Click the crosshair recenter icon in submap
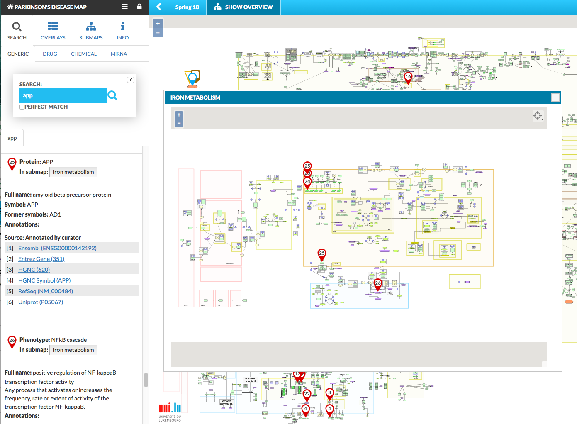Image resolution: width=577 pixels, height=424 pixels. pyautogui.click(x=537, y=116)
